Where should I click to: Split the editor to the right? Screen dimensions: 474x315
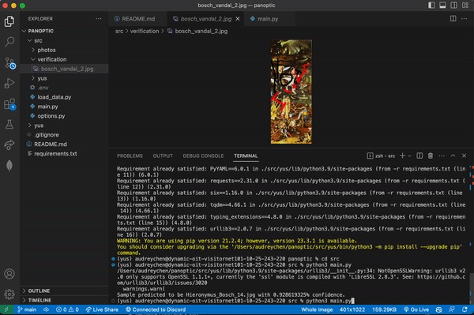tap(453, 19)
